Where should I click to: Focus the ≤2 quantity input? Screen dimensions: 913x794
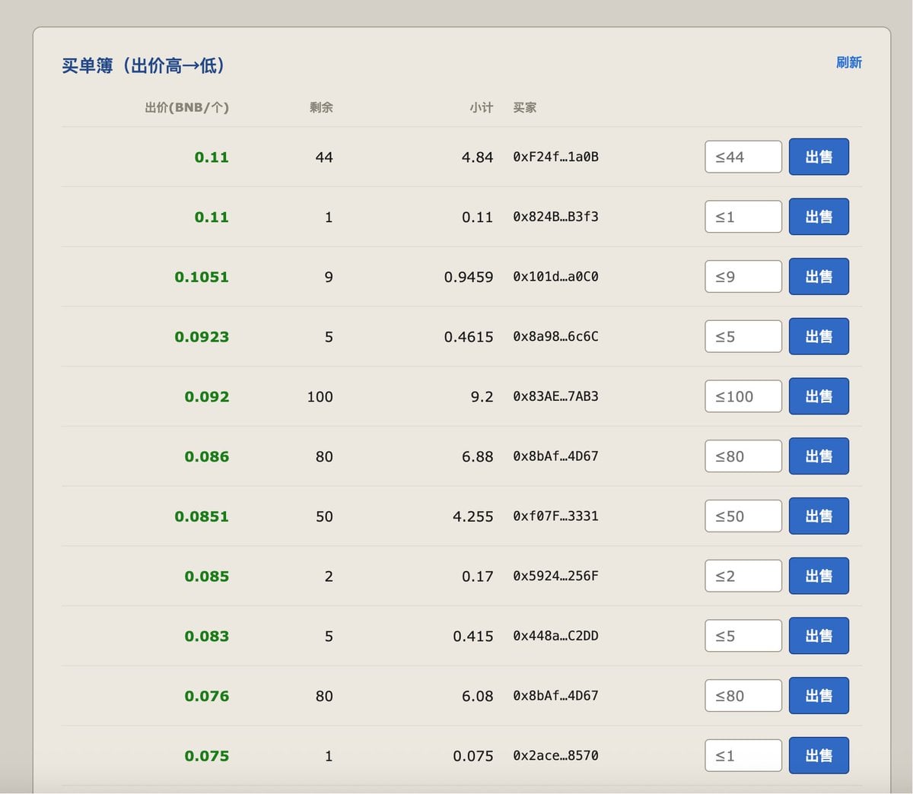[x=743, y=576]
